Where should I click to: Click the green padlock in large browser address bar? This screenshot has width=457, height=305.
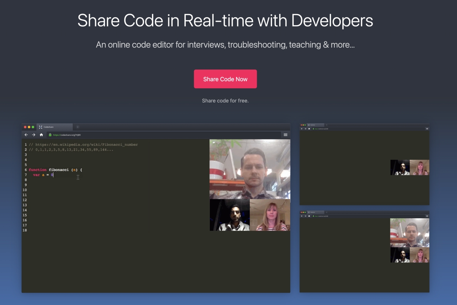coord(50,135)
